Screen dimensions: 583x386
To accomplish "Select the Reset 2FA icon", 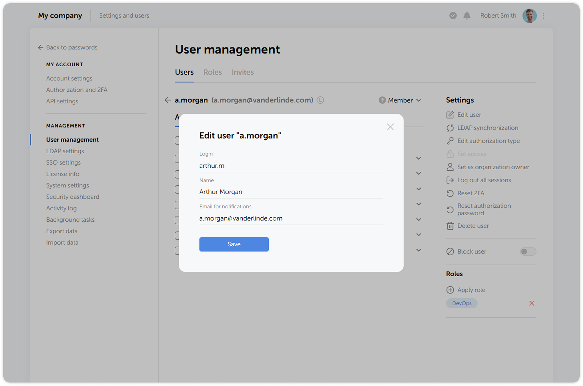I will pyautogui.click(x=450, y=193).
